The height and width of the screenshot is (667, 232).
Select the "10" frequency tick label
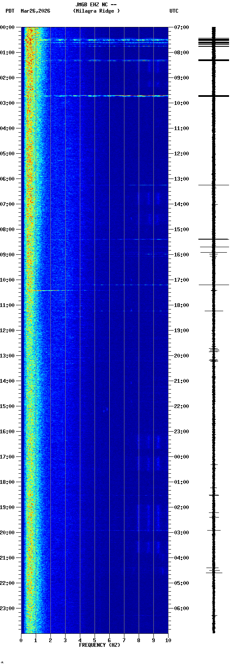pos(168,640)
